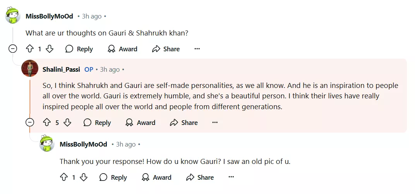Reply to MissBollyMoOd's top comment
Image resolution: width=415 pixels, height=194 pixels.
pyautogui.click(x=79, y=49)
